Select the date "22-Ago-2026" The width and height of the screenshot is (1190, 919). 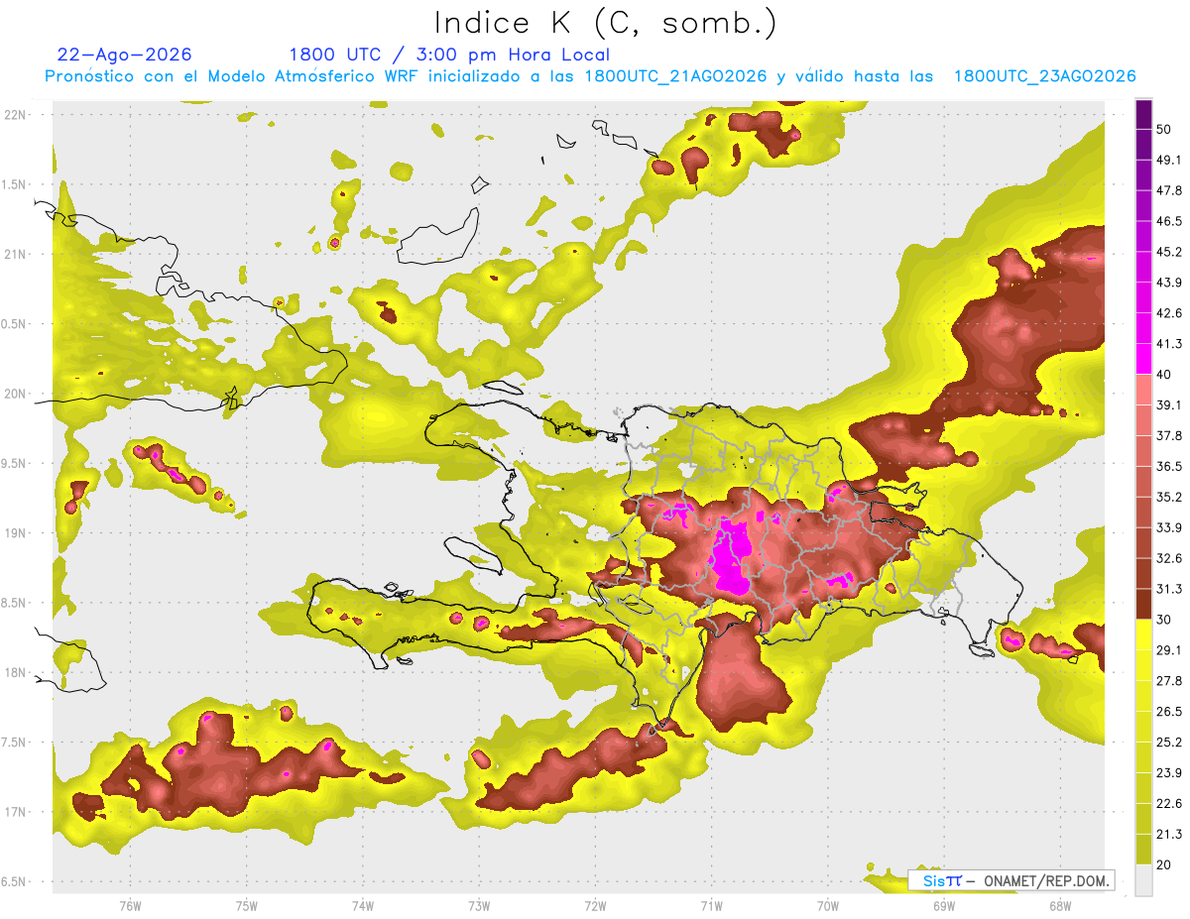pyautogui.click(x=125, y=55)
